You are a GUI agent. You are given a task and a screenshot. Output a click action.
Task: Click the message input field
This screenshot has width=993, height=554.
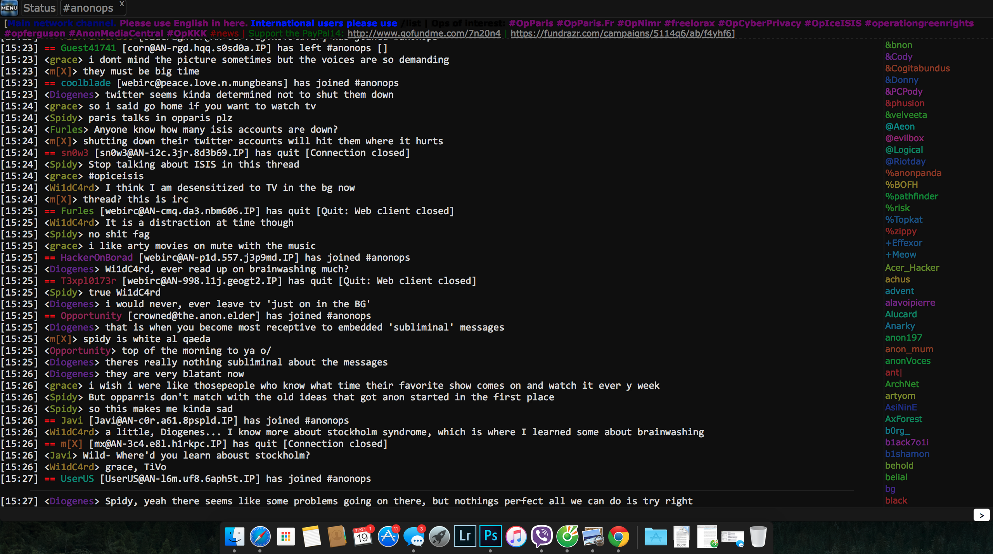[465, 515]
